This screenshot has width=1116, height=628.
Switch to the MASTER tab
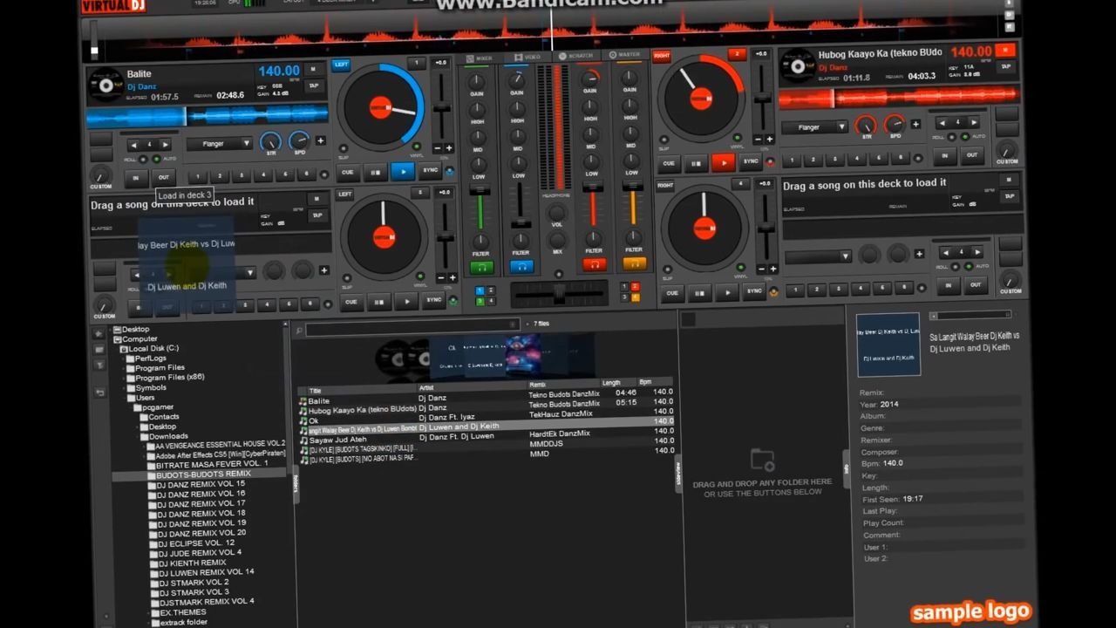point(624,55)
